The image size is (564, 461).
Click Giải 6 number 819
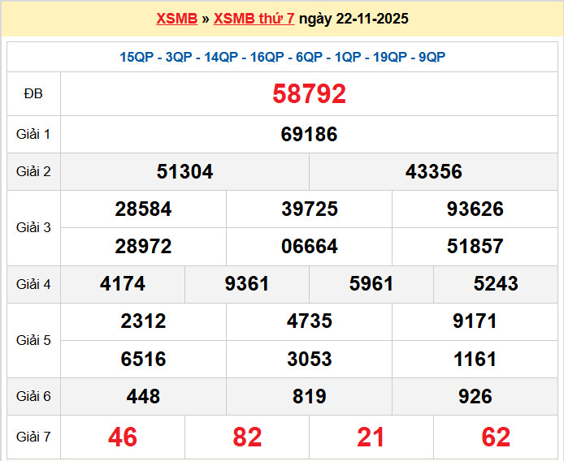click(x=309, y=396)
